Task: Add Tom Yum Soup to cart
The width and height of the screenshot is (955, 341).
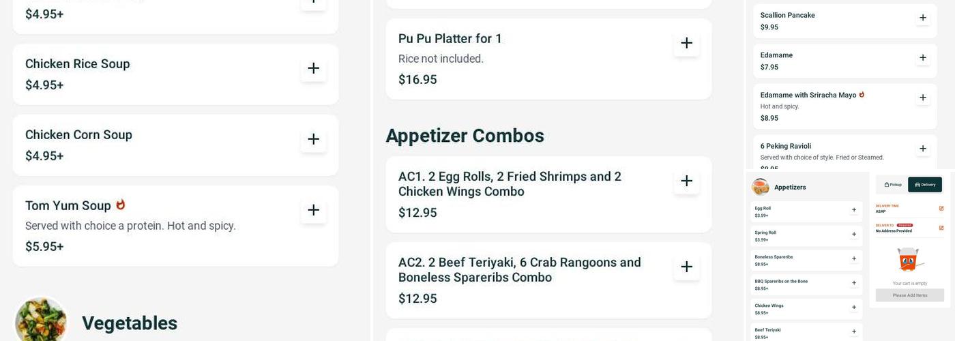Action: [x=313, y=210]
